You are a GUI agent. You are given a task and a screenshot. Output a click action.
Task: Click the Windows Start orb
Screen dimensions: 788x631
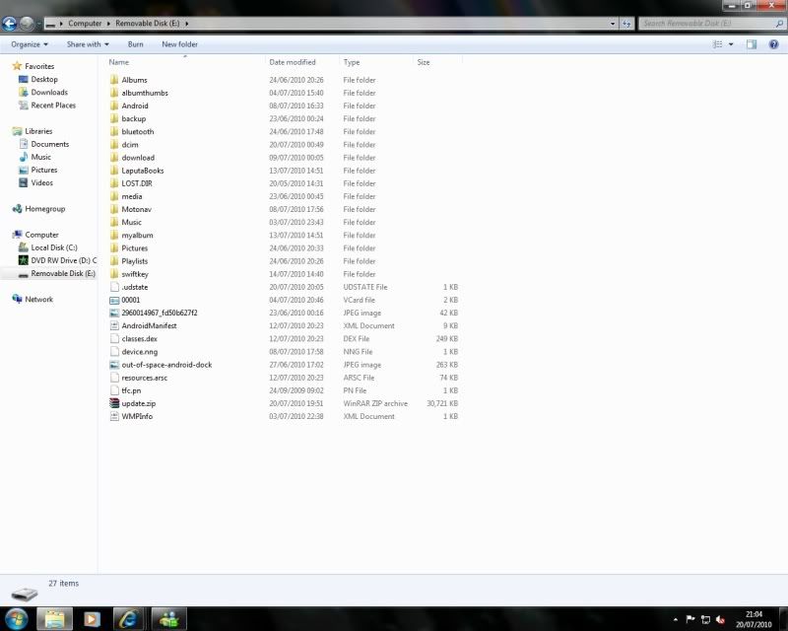point(18,618)
